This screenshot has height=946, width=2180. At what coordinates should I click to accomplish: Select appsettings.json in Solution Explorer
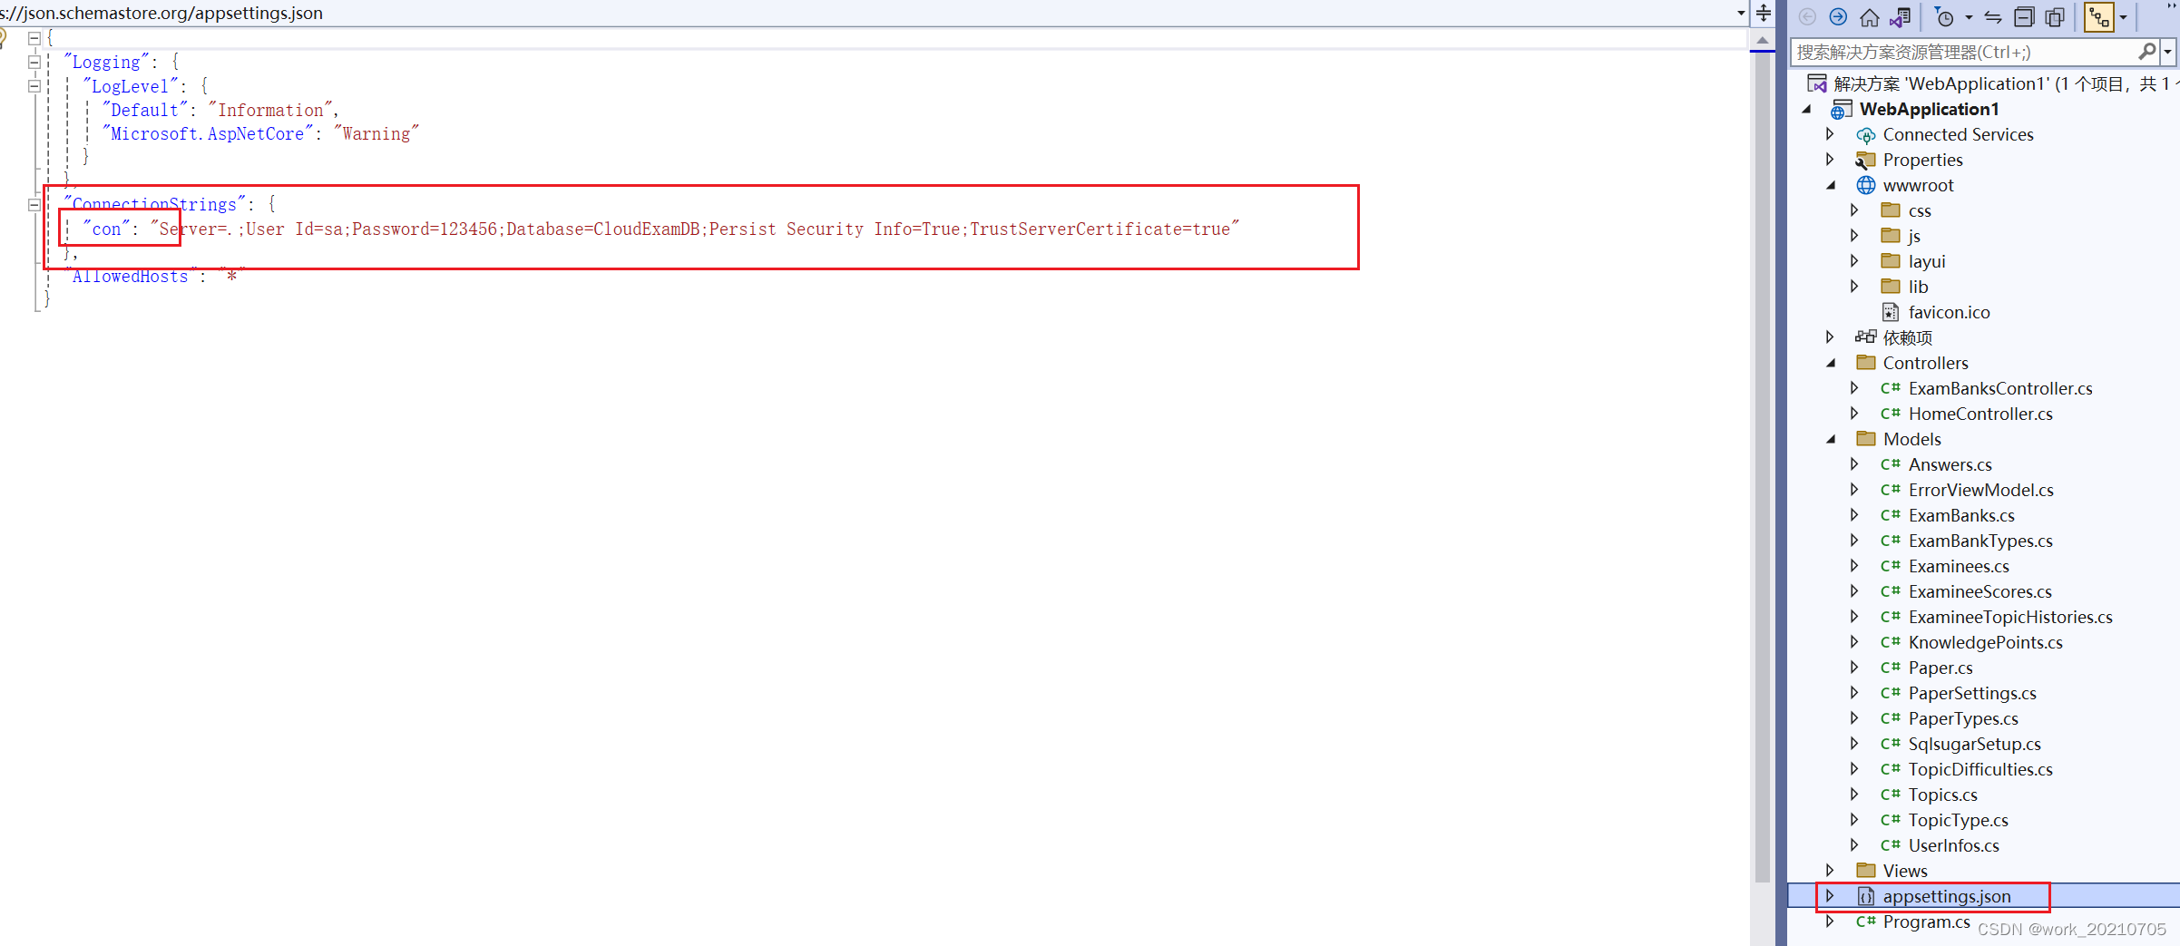pos(1944,896)
